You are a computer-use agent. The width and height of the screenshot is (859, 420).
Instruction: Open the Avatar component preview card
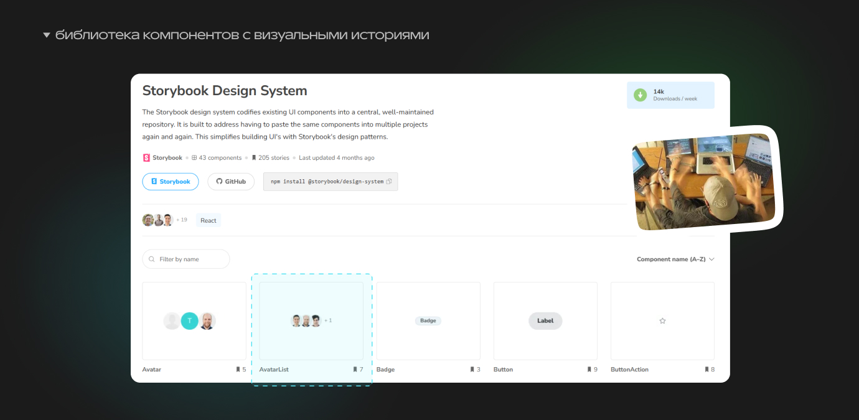[x=194, y=321]
